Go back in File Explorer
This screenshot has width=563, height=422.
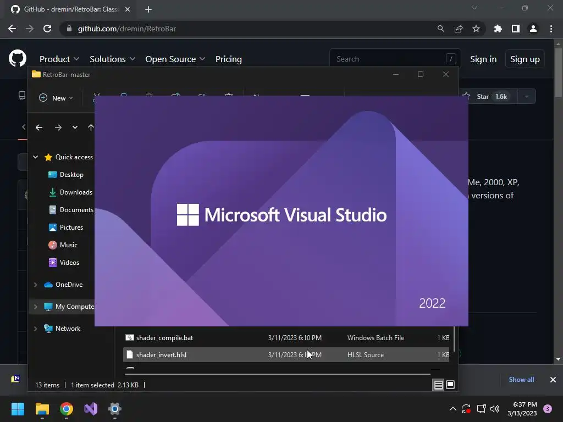pyautogui.click(x=39, y=127)
